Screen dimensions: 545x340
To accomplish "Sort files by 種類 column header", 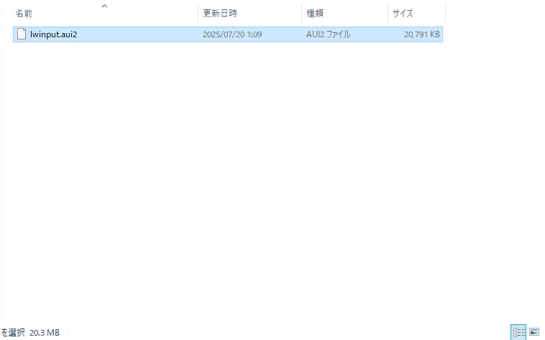I will [x=315, y=14].
